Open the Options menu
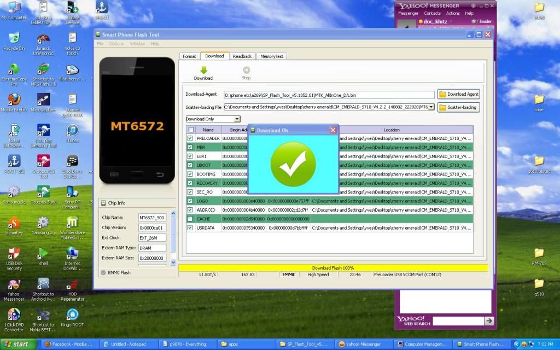The image size is (560, 350). point(116,44)
